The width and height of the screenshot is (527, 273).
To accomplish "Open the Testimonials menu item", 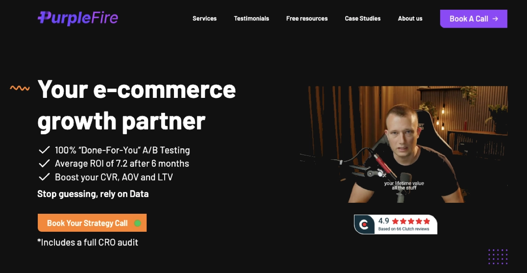I will (x=252, y=18).
